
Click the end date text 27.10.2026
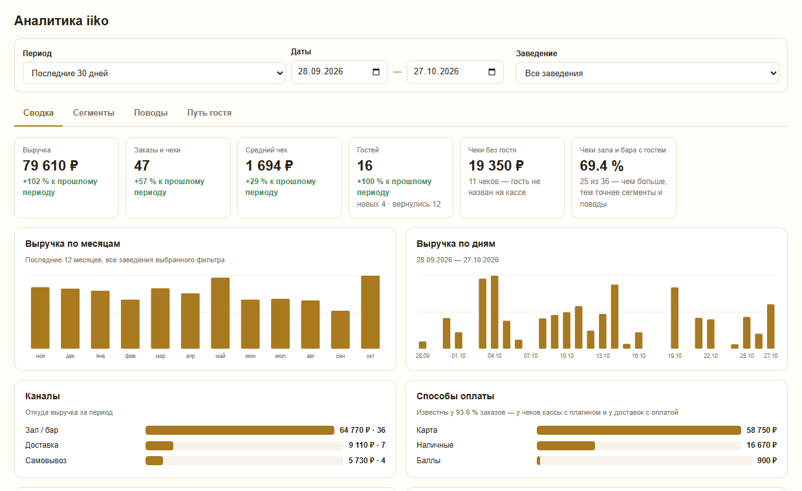click(x=436, y=72)
